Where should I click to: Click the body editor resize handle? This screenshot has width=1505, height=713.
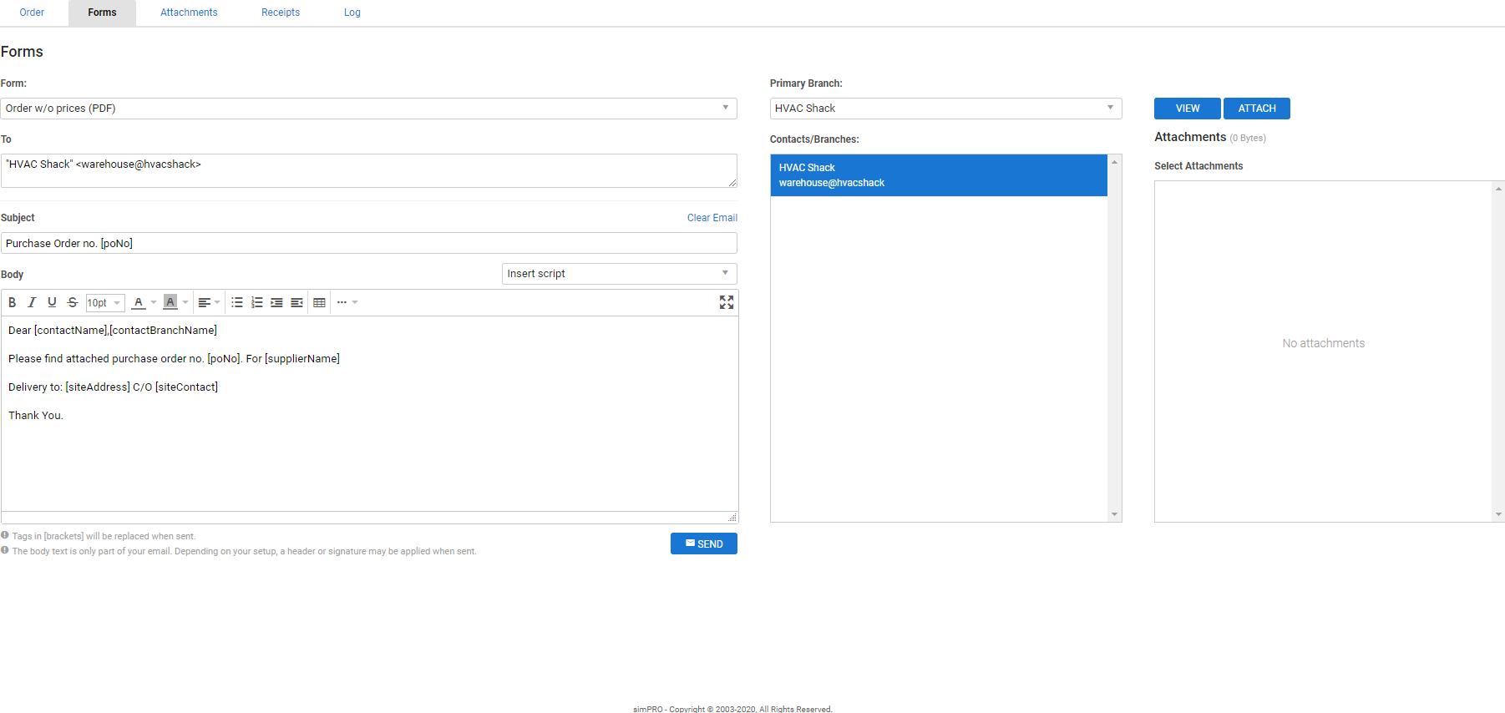pyautogui.click(x=732, y=518)
